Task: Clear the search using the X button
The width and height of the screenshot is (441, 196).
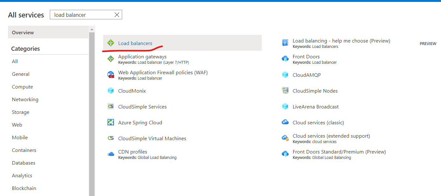Action: click(117, 15)
